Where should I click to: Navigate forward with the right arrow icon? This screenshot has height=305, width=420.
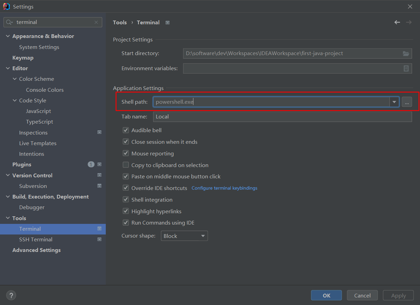click(409, 22)
